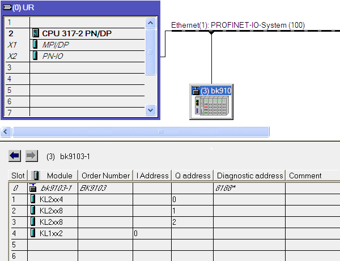Select the CPU 317-2 PN/DP row text
Image resolution: width=340 pixels, height=261 pixels.
click(76, 33)
